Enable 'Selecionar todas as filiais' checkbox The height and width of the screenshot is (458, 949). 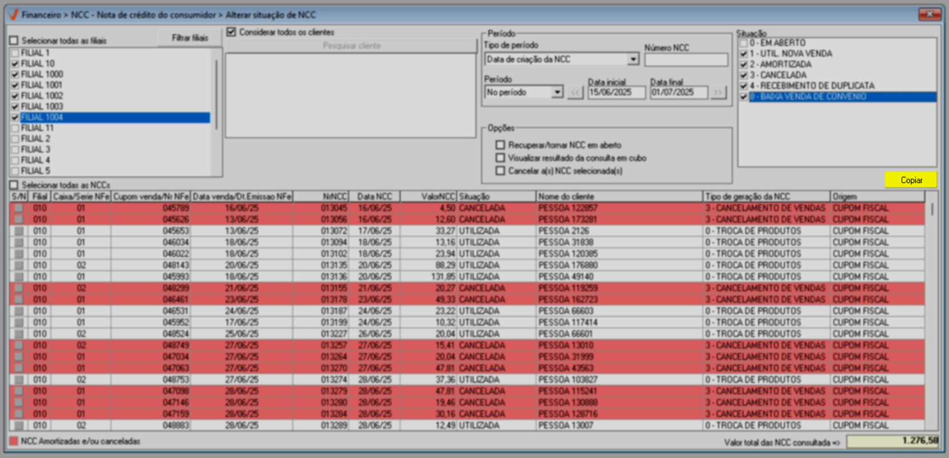pos(14,41)
